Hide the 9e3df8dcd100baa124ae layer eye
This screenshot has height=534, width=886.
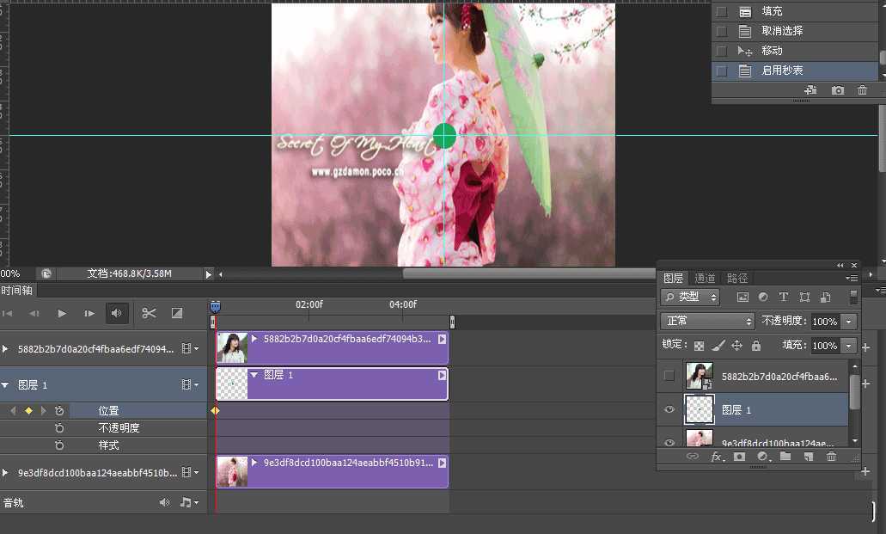pyautogui.click(x=669, y=442)
